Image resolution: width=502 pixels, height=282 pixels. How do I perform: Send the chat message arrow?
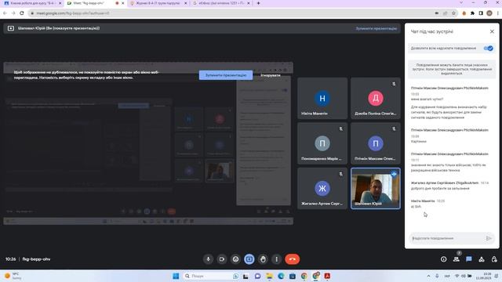tap(489, 238)
